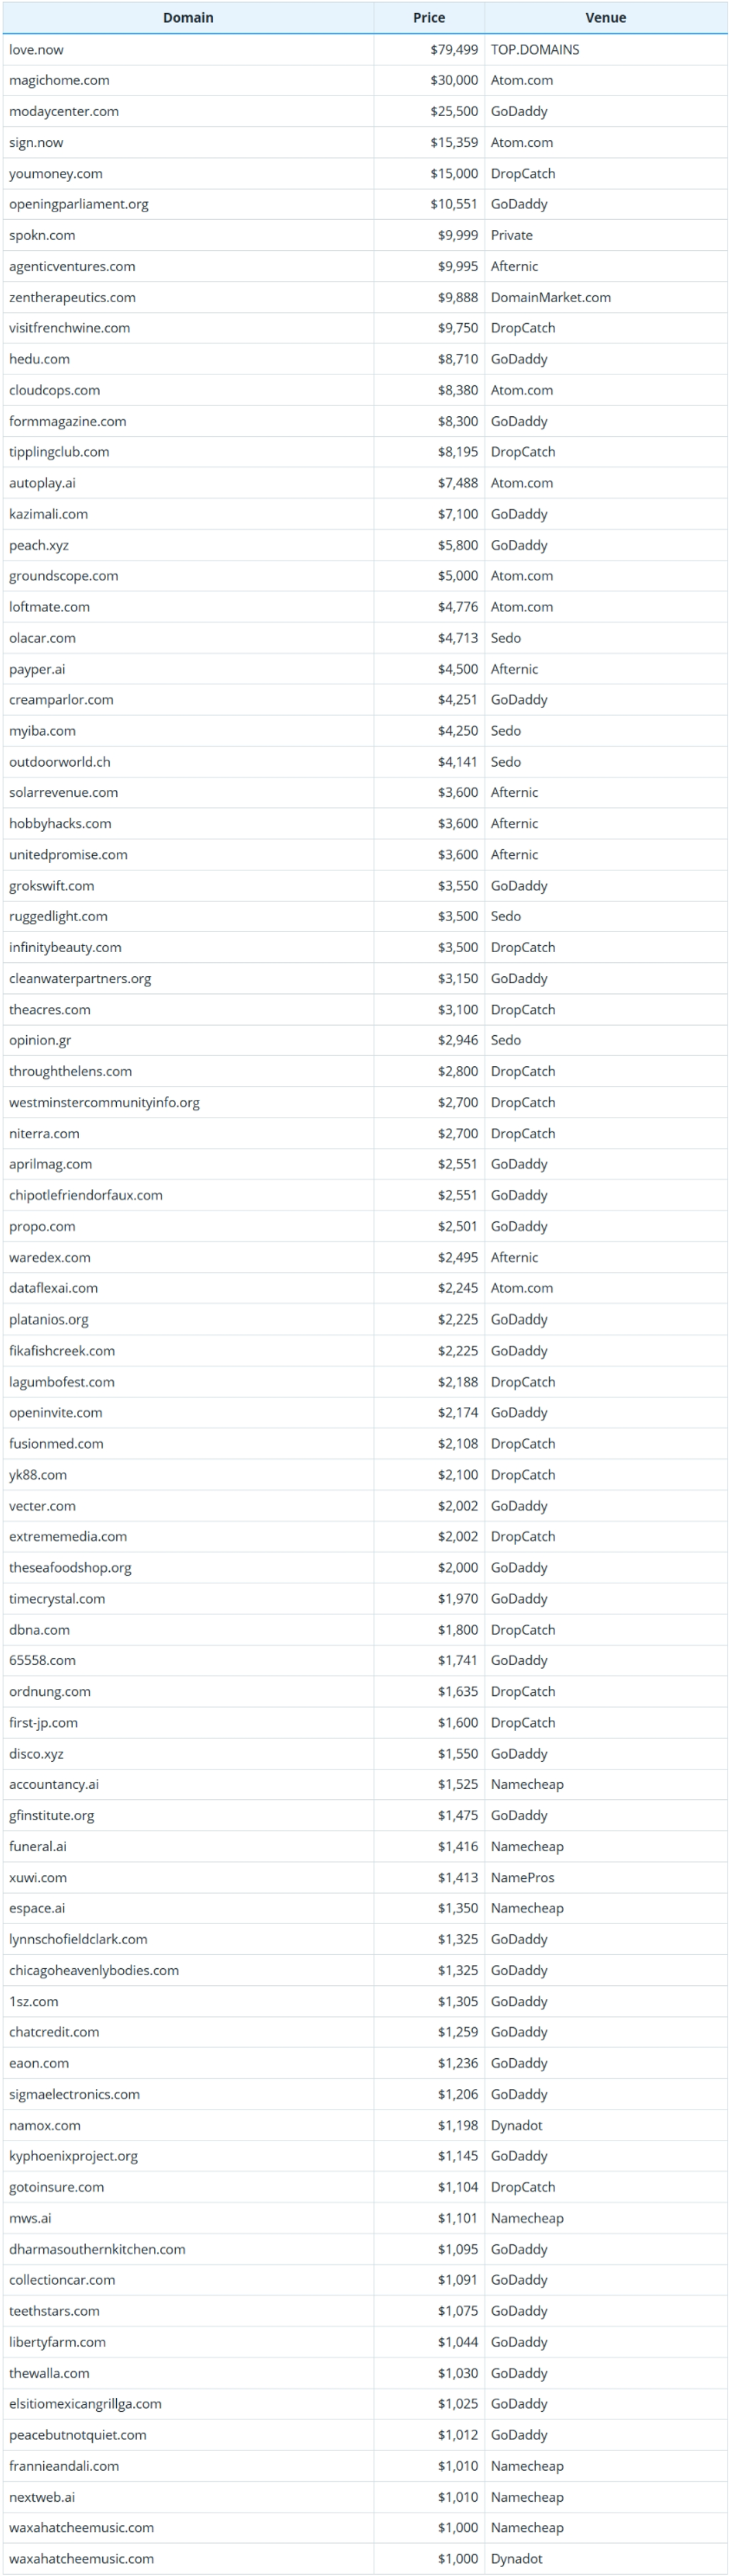Viewport: 729px width, 2576px height.
Task: Open zentherapeutics.com in the list
Action: [73, 297]
